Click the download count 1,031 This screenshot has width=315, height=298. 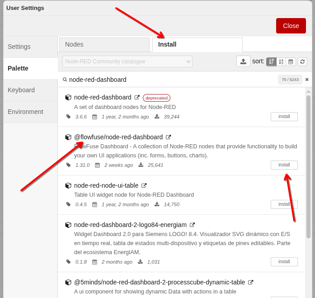pos(154,262)
